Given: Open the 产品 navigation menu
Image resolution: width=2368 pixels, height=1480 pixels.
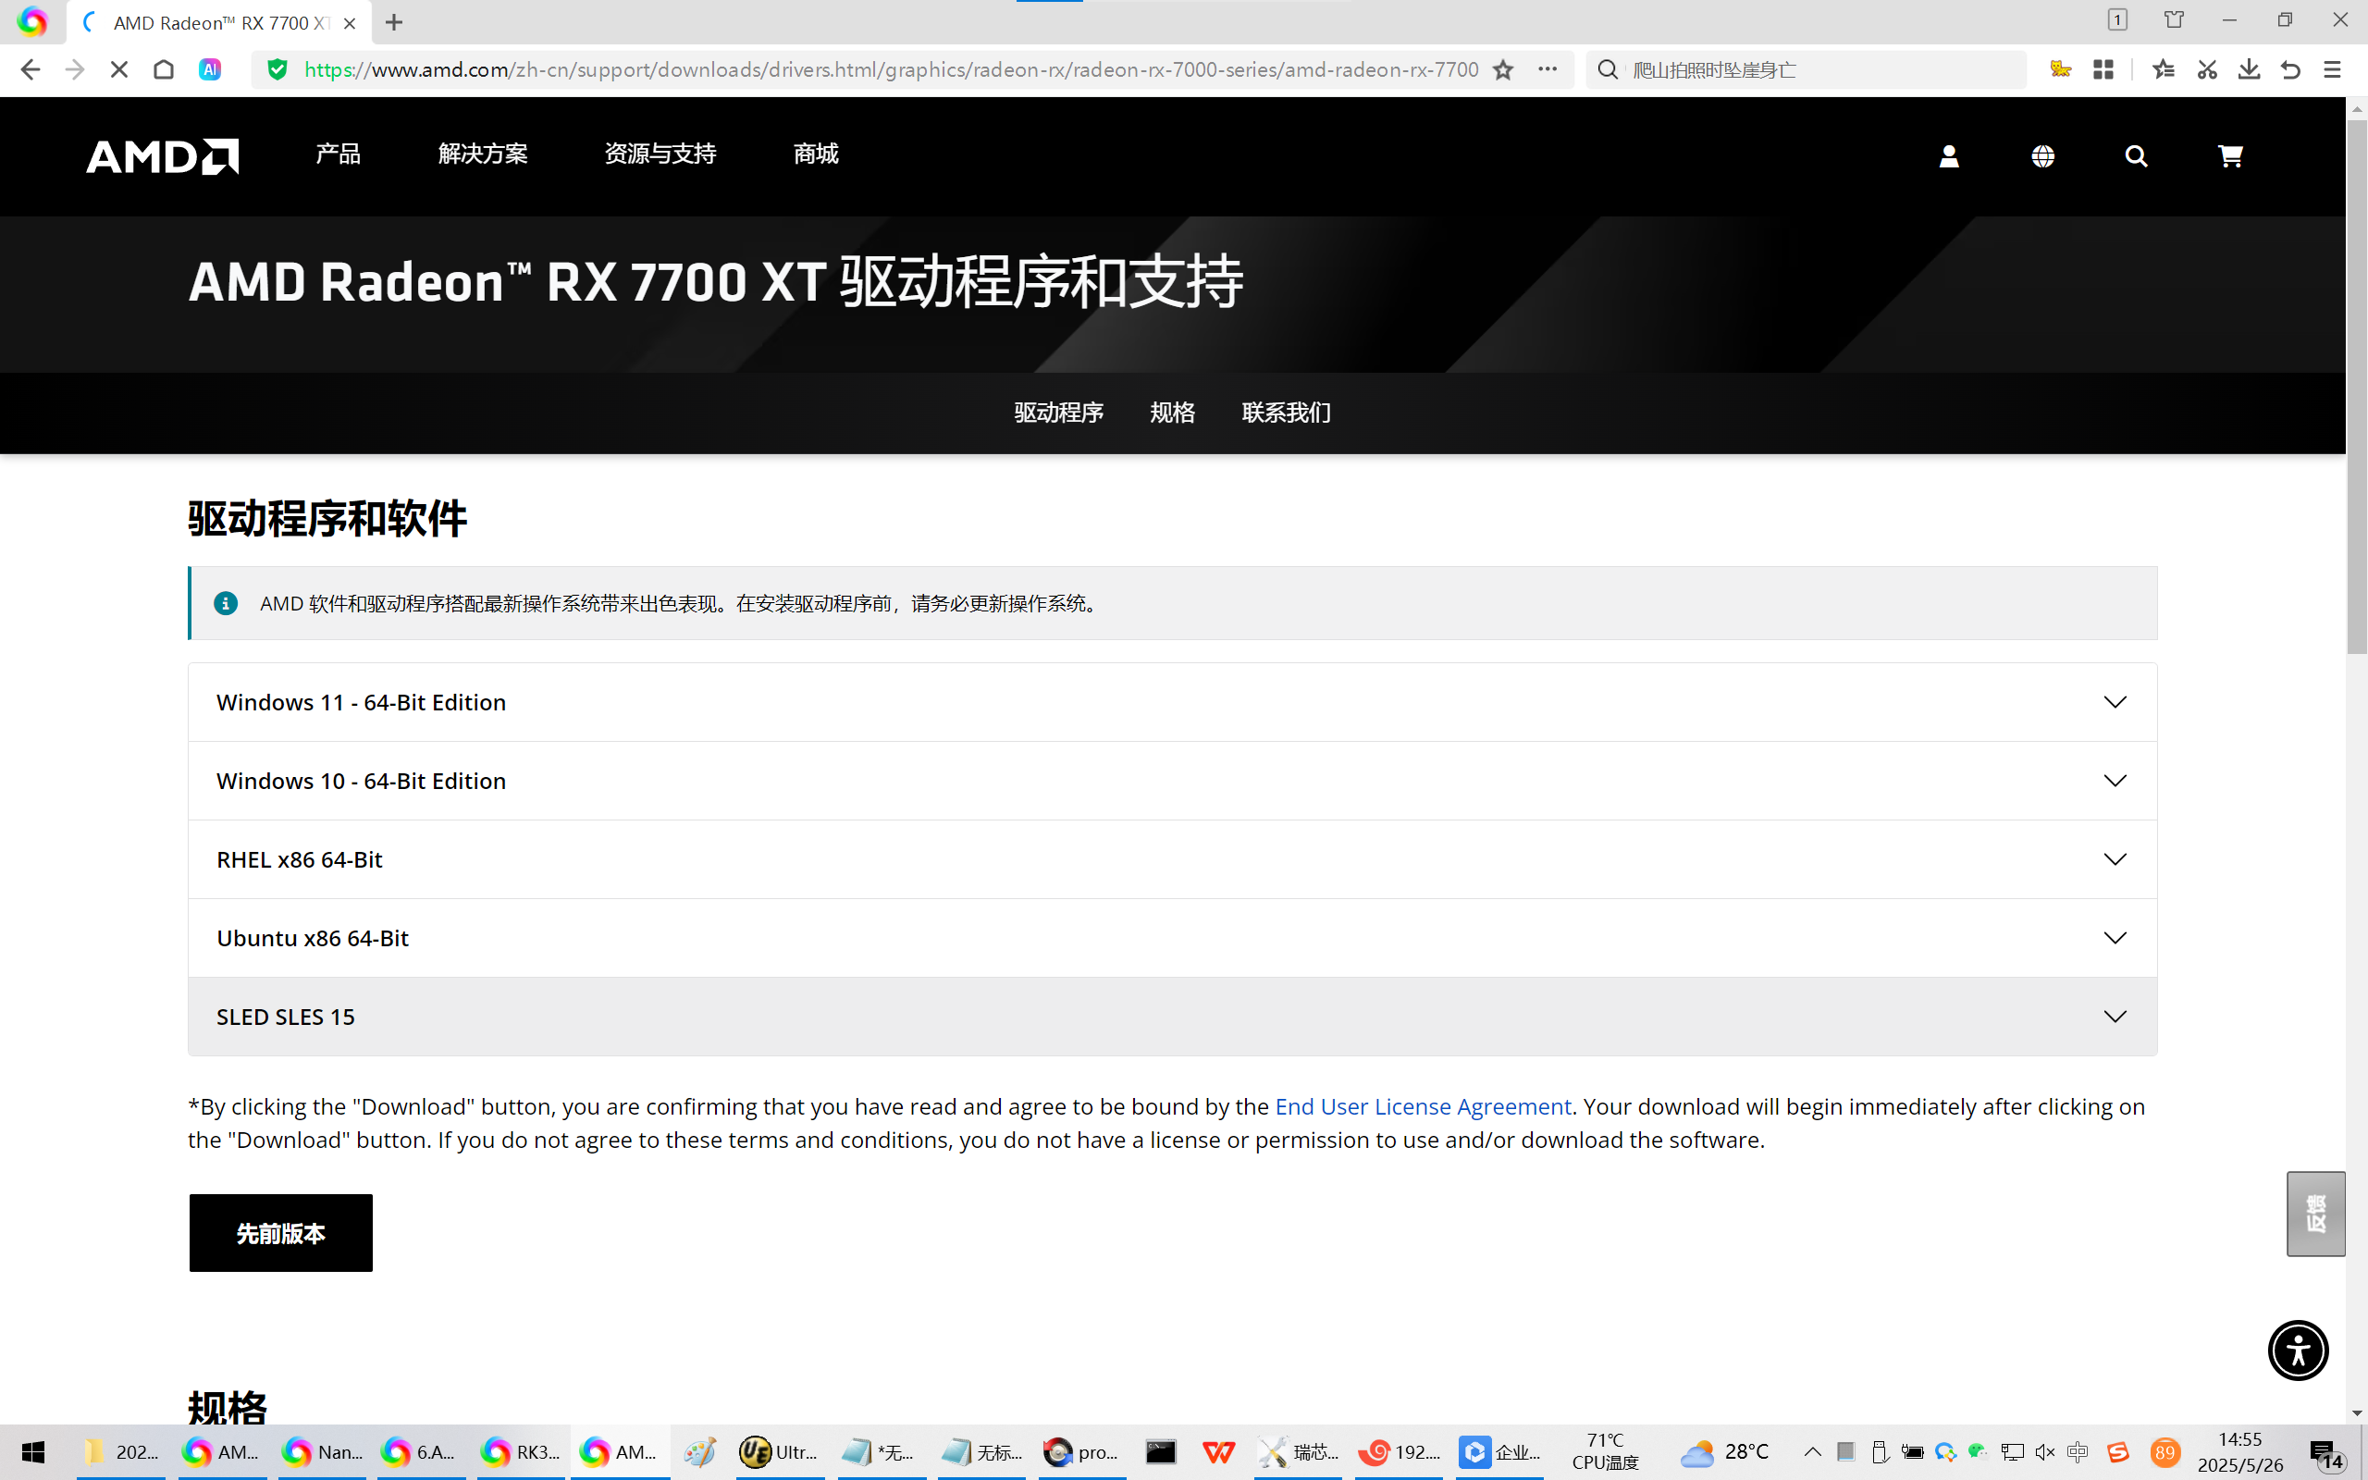Looking at the screenshot, I should pos(338,154).
